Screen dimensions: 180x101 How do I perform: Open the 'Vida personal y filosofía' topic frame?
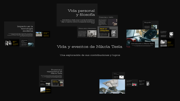click(77, 15)
